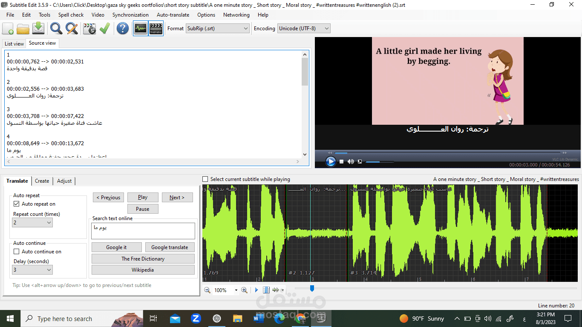Open the Spell check menu
Image resolution: width=582 pixels, height=327 pixels.
pyautogui.click(x=71, y=14)
